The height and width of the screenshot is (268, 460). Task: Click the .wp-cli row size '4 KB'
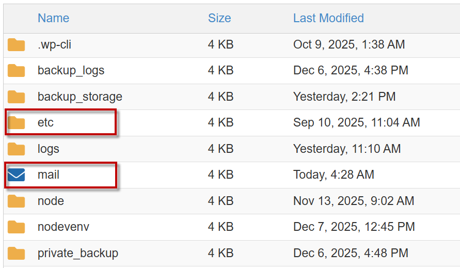[x=221, y=44]
